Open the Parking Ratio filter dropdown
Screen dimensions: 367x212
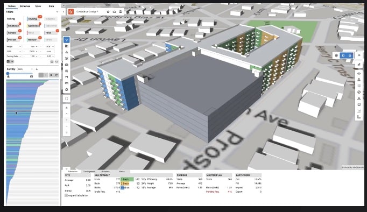point(14,56)
